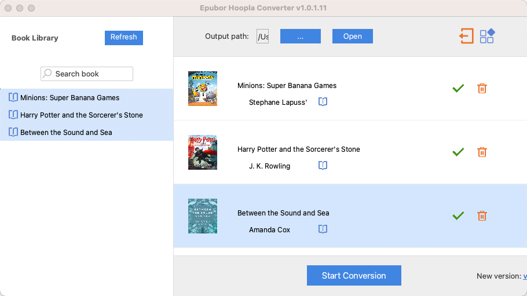The width and height of the screenshot is (527, 296).
Task: Delete Harry Potter with the trash icon
Action: pyautogui.click(x=482, y=152)
